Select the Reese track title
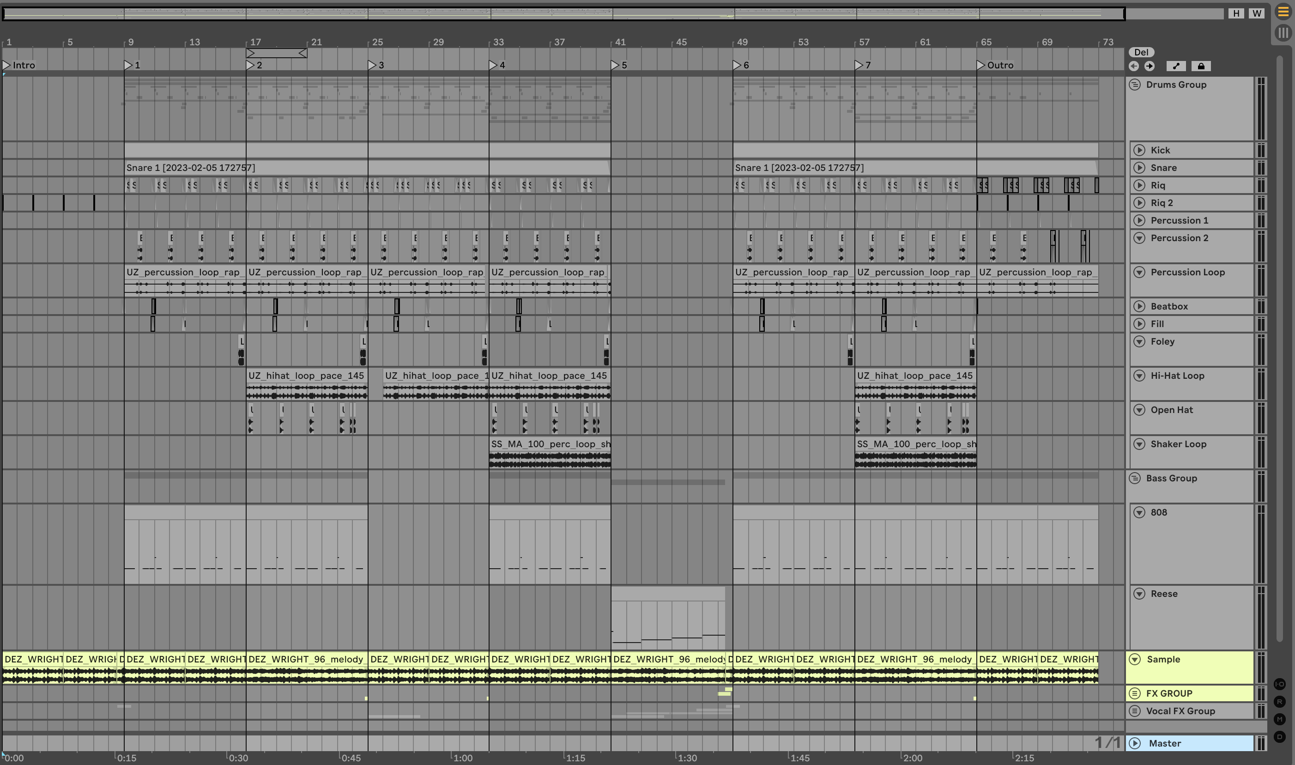Image resolution: width=1295 pixels, height=765 pixels. 1164,594
